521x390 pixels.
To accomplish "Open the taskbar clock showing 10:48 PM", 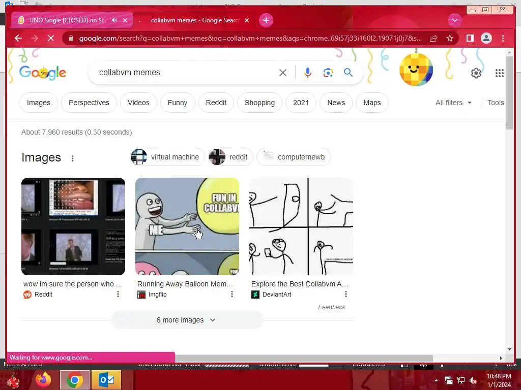I will pyautogui.click(x=499, y=380).
